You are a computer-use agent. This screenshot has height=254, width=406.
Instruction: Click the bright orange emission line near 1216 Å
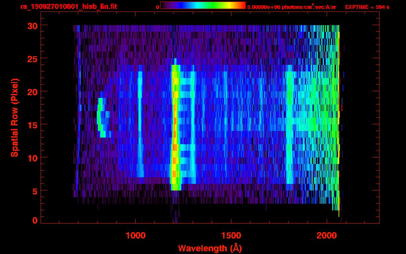[x=175, y=127]
